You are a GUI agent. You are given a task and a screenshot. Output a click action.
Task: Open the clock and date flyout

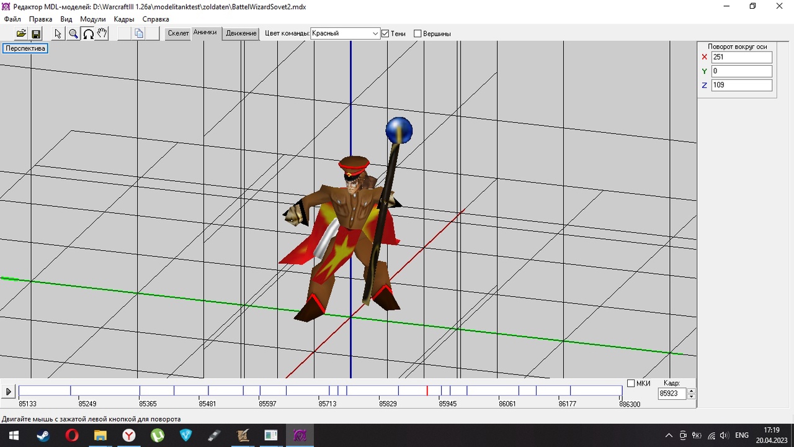coord(771,435)
